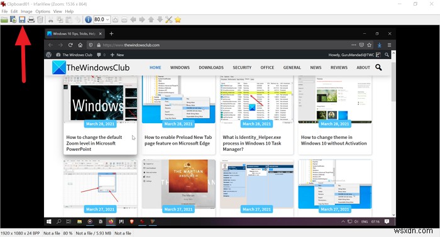
Task: Open the Image menu
Action: coord(26,11)
